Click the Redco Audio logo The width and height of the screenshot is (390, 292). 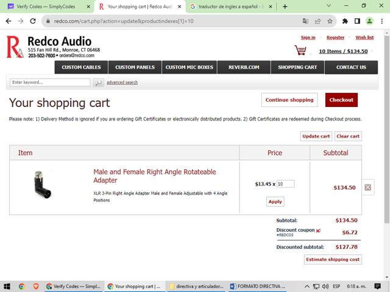pyautogui.click(x=53, y=47)
